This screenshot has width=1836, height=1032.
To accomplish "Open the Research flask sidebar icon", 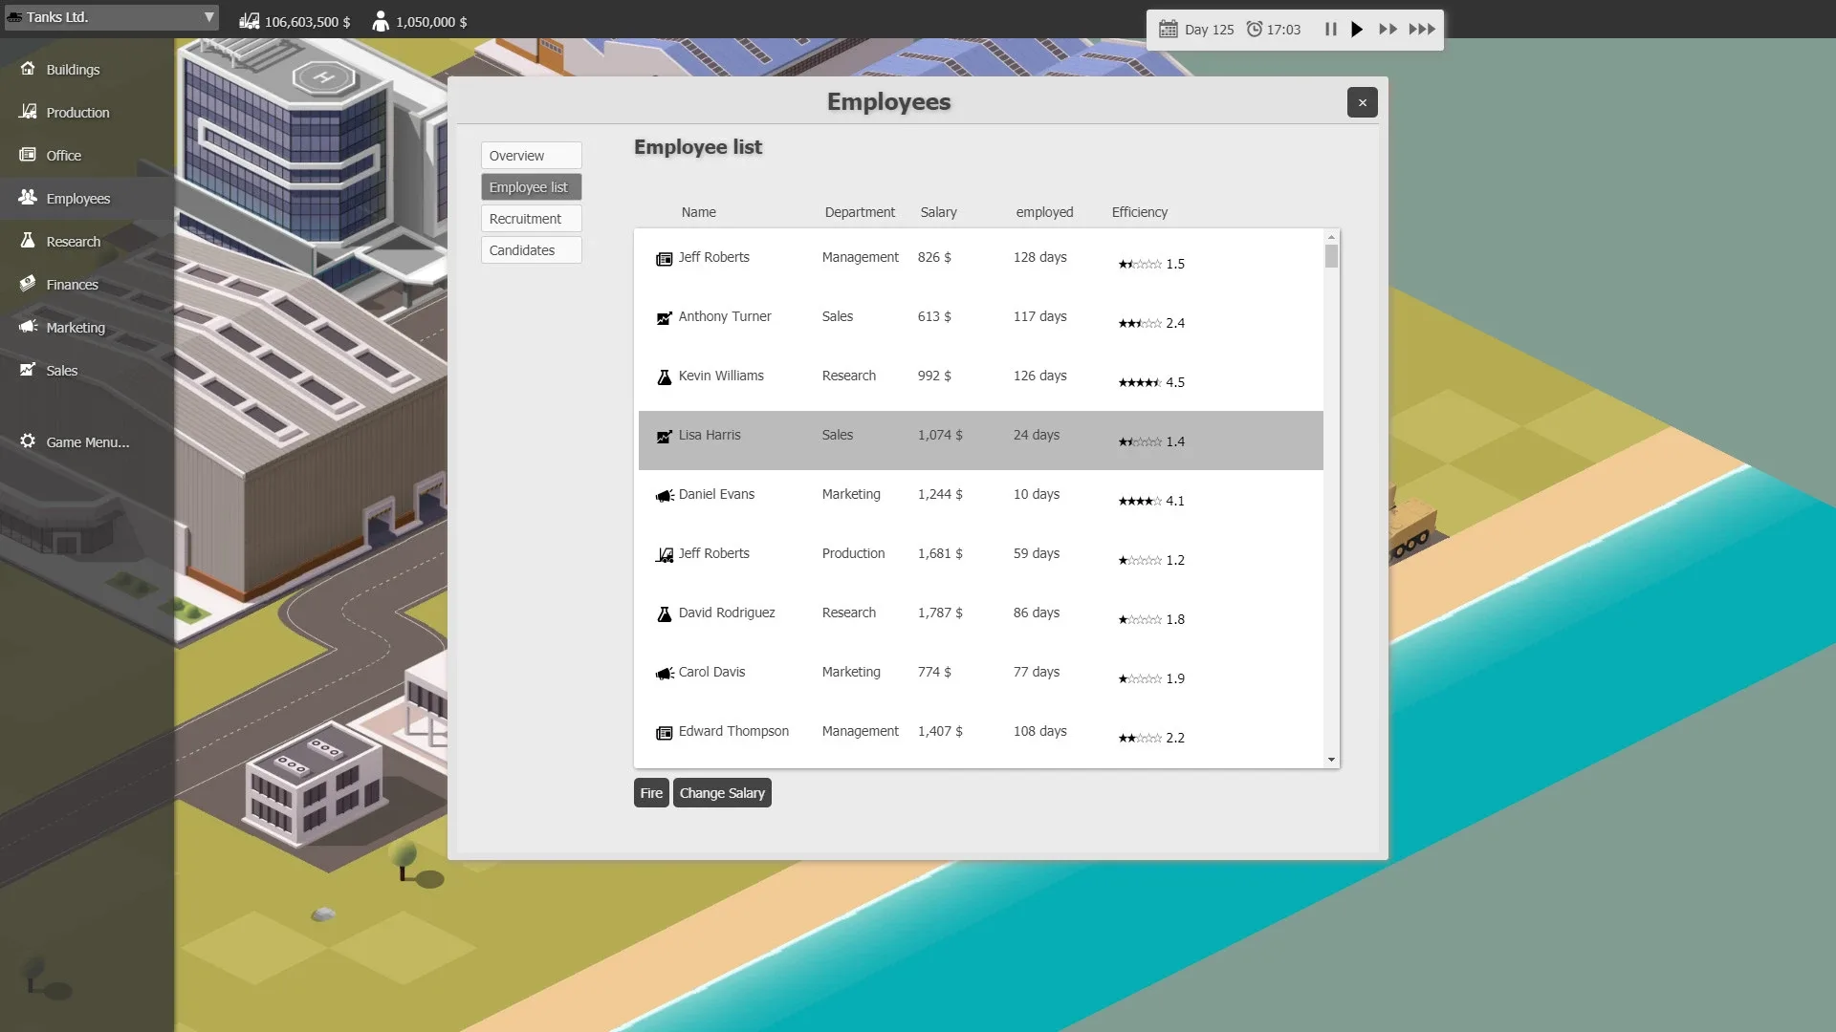I will pos(28,241).
